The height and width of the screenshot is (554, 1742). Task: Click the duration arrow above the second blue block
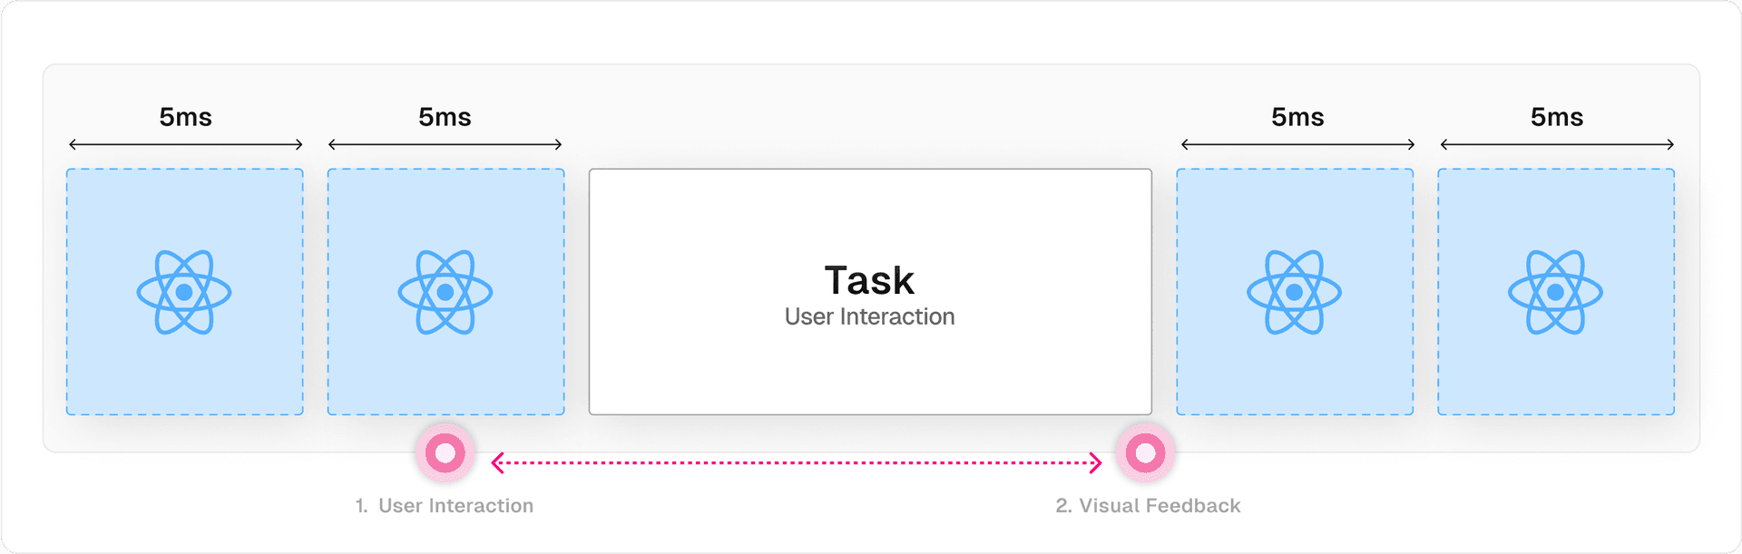pos(445,144)
